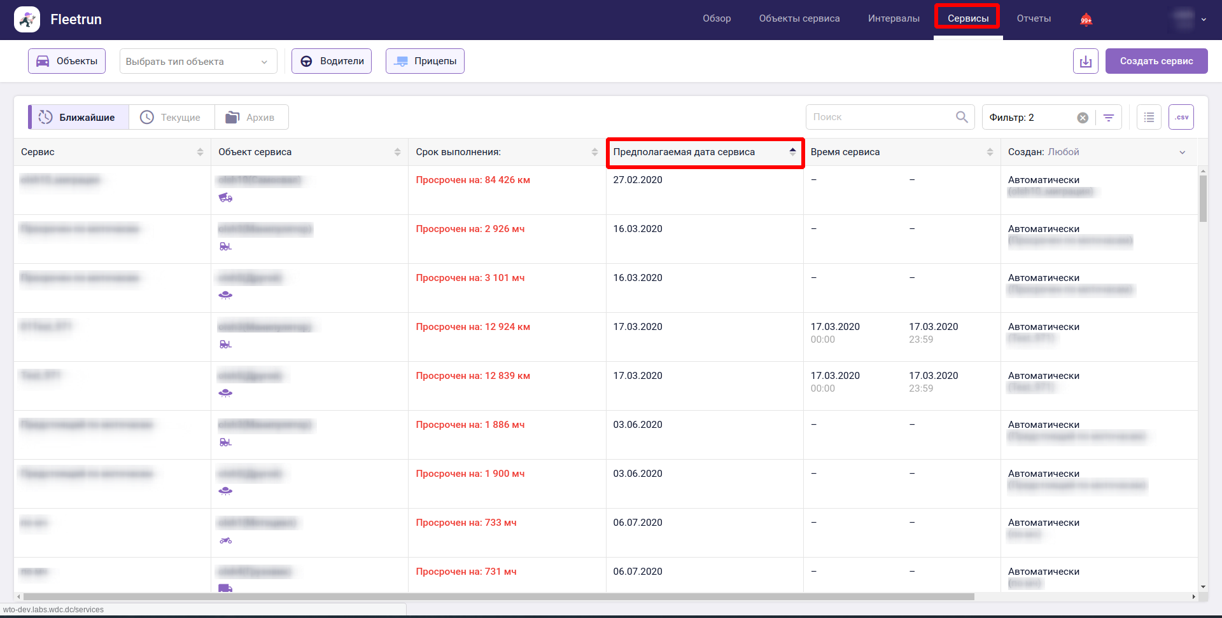Open the Выбрать тип объекта dropdown

point(198,62)
